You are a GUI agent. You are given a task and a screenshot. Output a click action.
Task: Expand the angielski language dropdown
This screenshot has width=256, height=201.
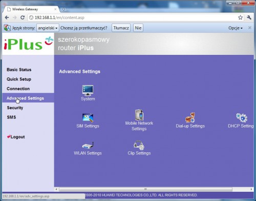(48, 28)
